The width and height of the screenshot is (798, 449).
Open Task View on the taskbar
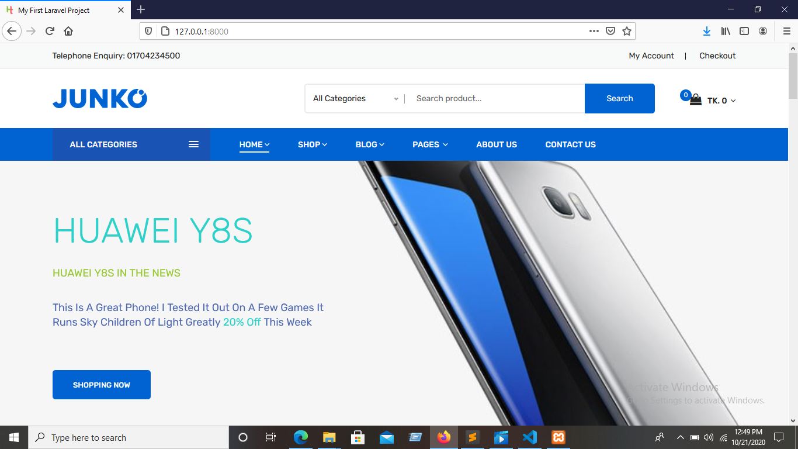[x=271, y=437]
